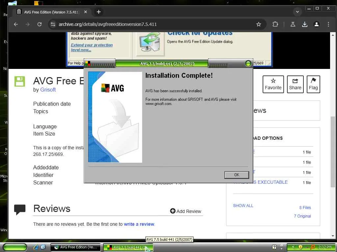Click the green Start button
The width and height of the screenshot is (337, 252).
click(15, 247)
